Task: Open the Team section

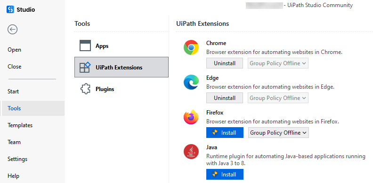Action: click(14, 142)
